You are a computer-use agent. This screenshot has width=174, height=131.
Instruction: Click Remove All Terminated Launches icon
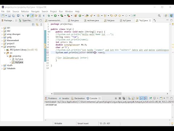click(124, 98)
